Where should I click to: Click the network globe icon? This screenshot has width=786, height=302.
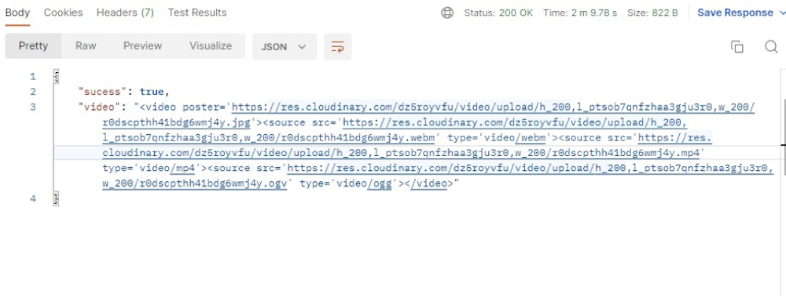click(x=447, y=13)
